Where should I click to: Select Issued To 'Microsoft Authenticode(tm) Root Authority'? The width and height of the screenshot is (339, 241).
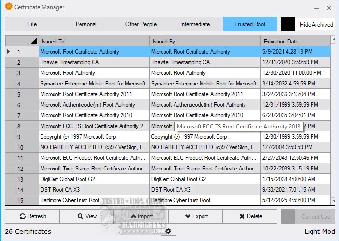tap(94, 105)
